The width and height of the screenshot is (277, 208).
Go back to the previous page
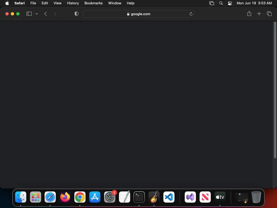45,14
